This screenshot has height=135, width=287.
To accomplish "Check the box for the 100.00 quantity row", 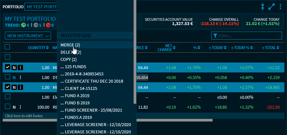I will tap(8, 107).
